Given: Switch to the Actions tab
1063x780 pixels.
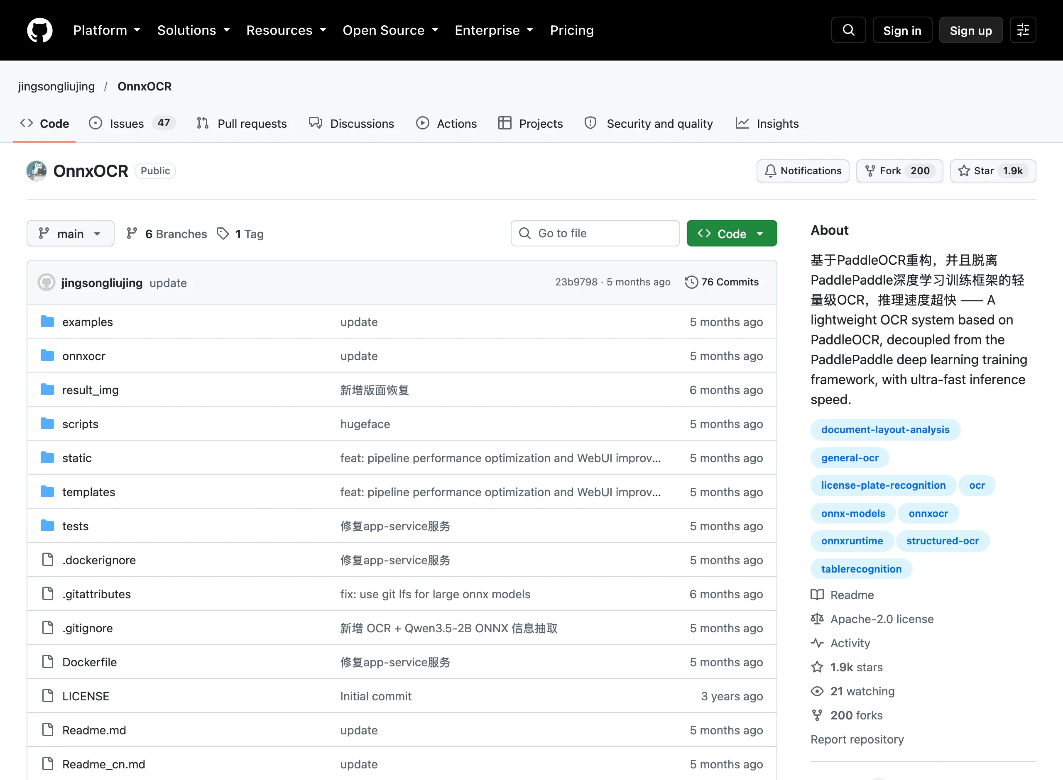Looking at the screenshot, I should click(446, 124).
